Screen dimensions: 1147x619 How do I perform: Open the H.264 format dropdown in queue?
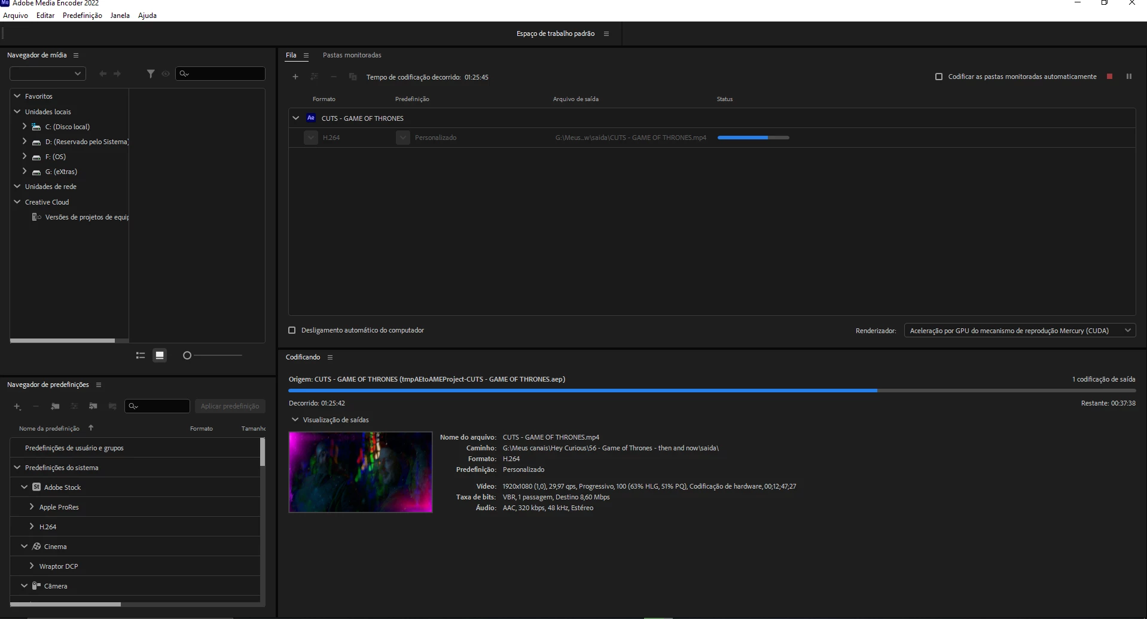311,138
